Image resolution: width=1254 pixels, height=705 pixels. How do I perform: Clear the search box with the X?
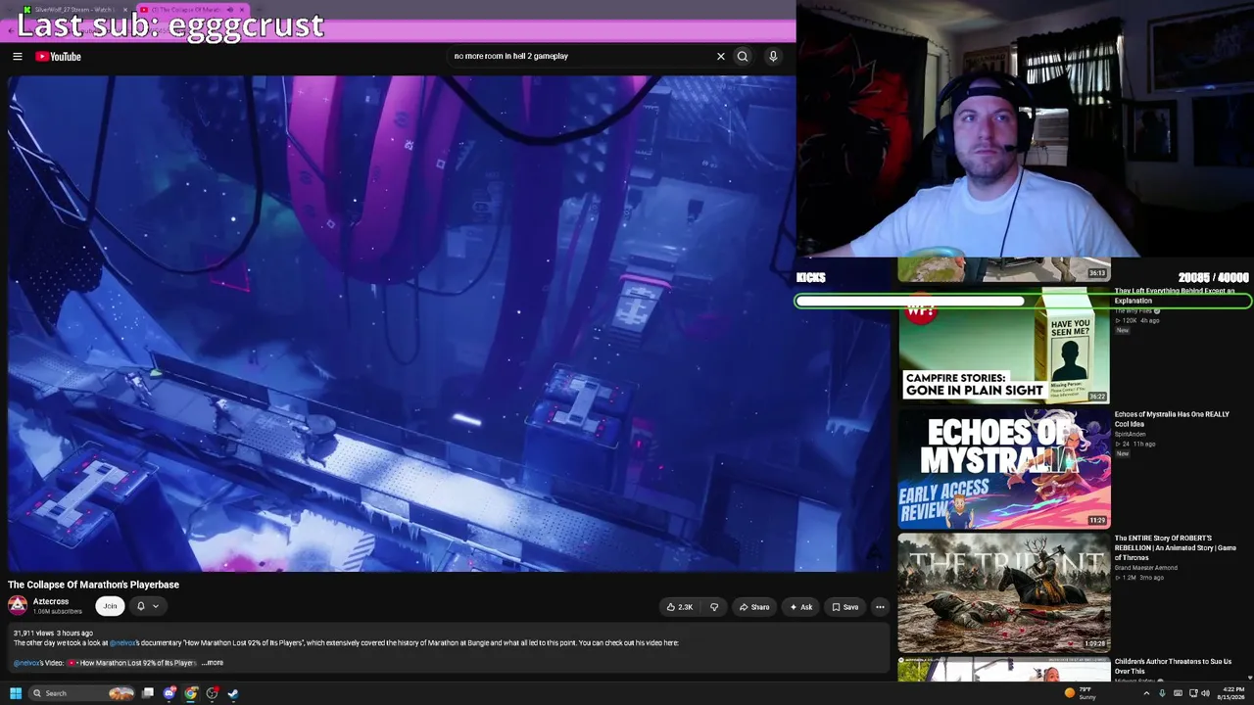click(721, 57)
